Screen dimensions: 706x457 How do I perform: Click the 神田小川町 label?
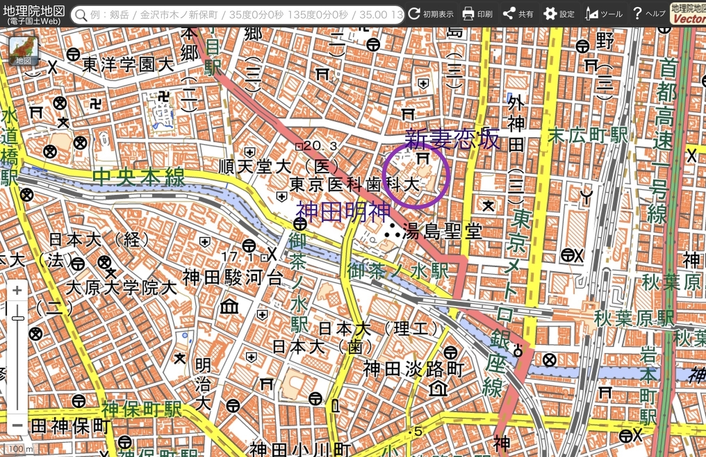(x=299, y=449)
